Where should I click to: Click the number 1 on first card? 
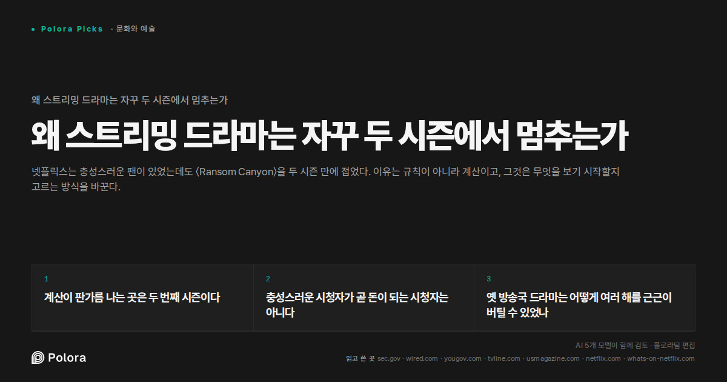(46, 279)
